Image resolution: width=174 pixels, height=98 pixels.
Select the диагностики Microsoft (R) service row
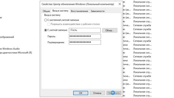16,53
